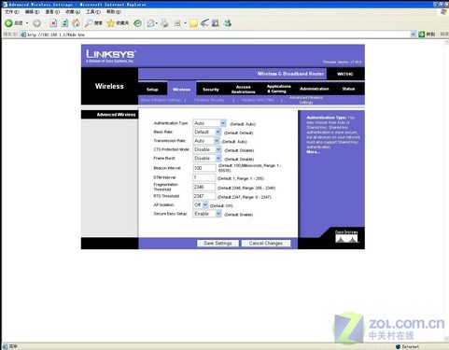Go to Wireless MAC Filter subtab
The height and width of the screenshot is (350, 449).
(258, 100)
